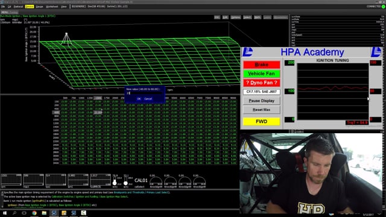Toggle the yellow FWD drive mode button
386x217 pixels.
[261, 122]
